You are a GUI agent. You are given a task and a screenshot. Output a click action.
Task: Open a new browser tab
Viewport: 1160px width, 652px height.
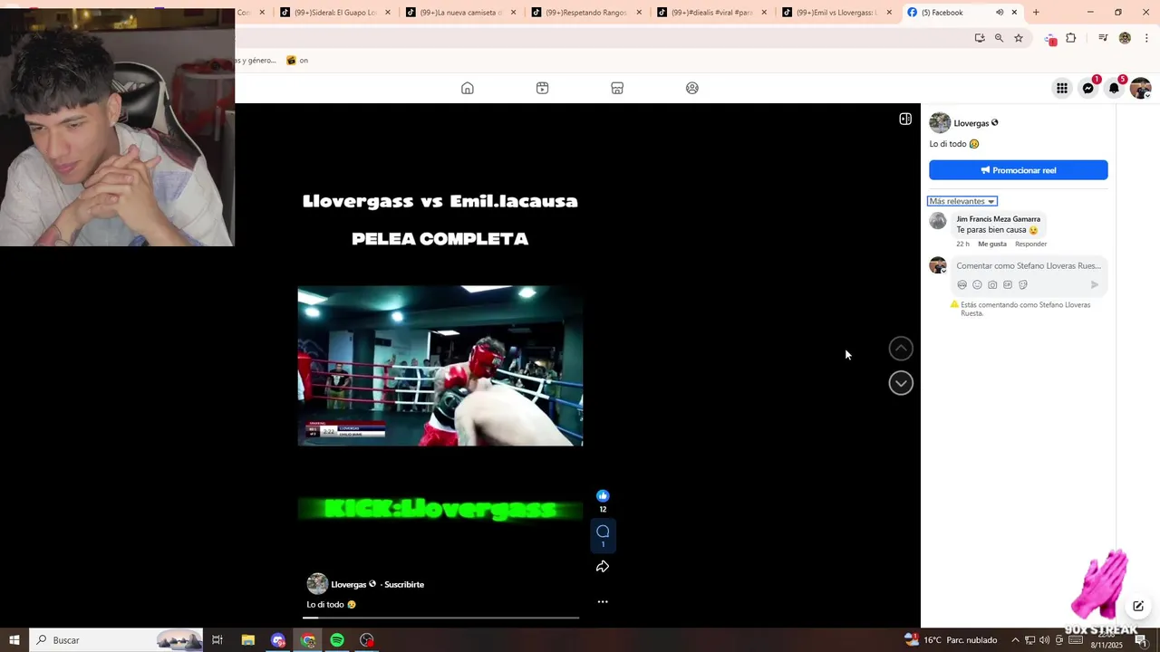pyautogui.click(x=1036, y=13)
